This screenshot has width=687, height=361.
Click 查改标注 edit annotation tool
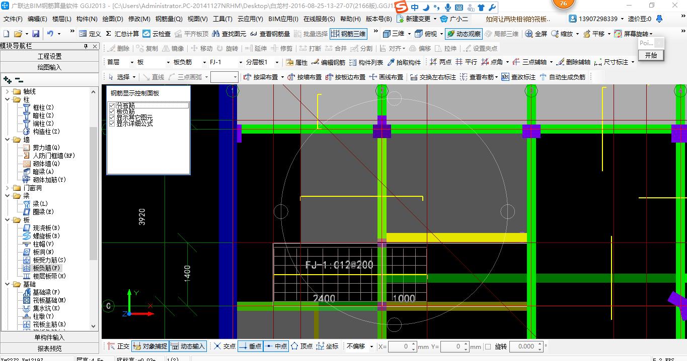coord(518,77)
